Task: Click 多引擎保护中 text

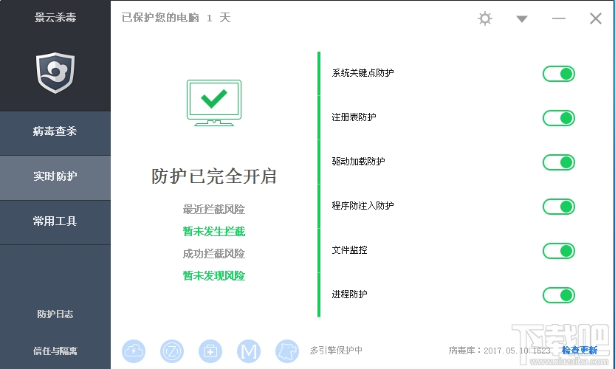Action: 336,350
